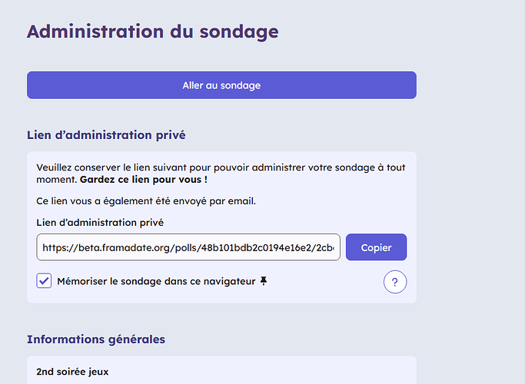Click the label Mémoriser le sondage dans ce navigateur
This screenshot has height=384, width=525.
(156, 281)
